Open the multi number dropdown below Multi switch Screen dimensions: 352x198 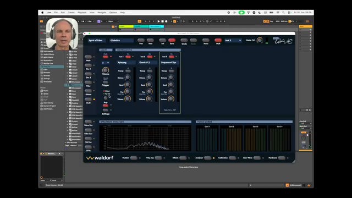pos(106,63)
